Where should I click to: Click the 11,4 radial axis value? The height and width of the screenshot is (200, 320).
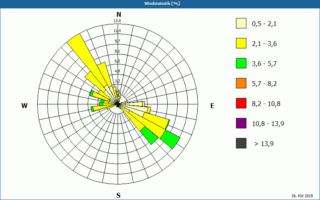[x=117, y=31]
